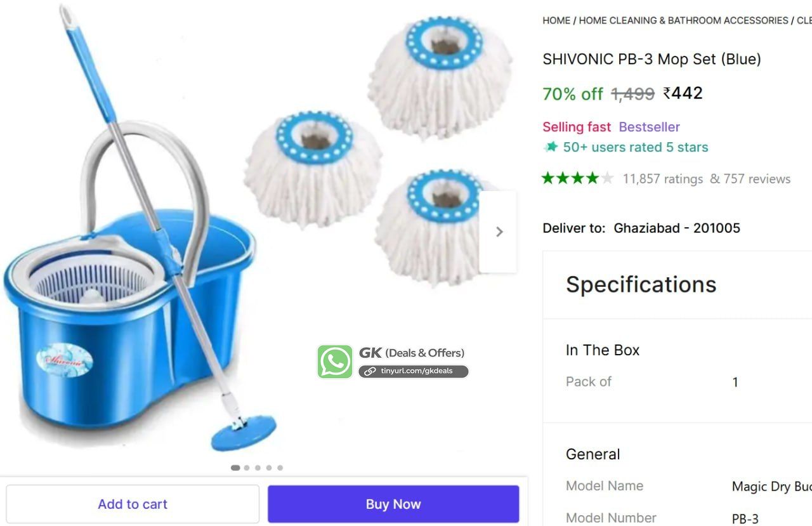Change delivery location Ghaziabad - 201005

click(x=677, y=228)
